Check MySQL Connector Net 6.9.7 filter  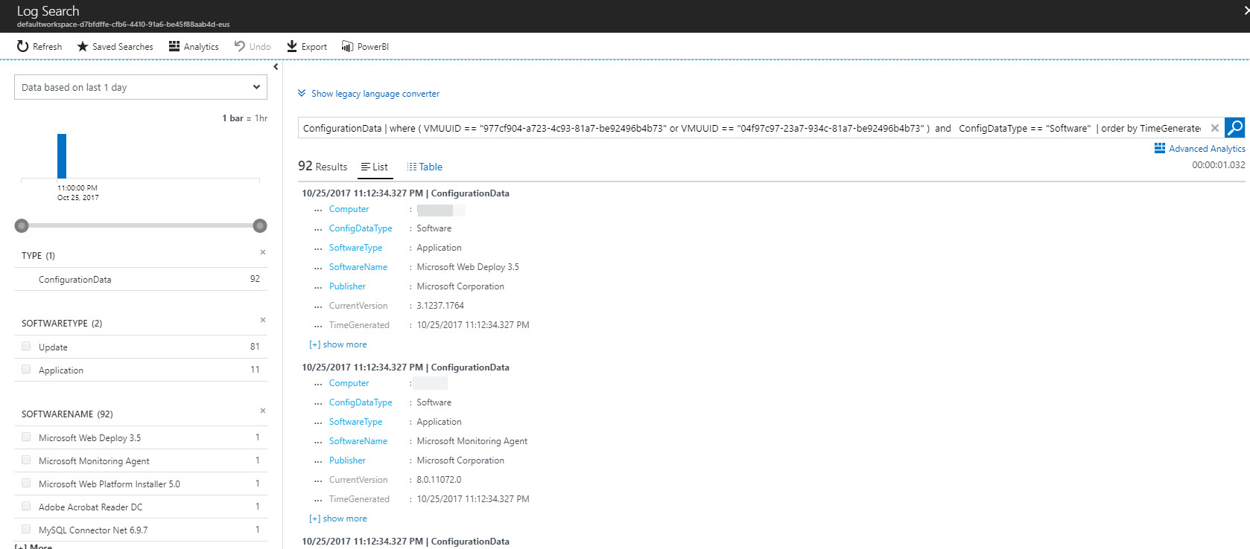point(26,529)
